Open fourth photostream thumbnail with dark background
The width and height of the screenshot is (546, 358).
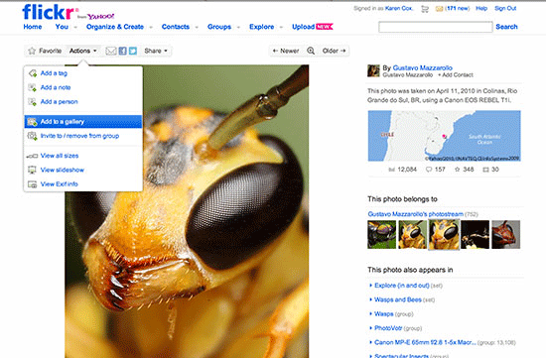click(475, 234)
